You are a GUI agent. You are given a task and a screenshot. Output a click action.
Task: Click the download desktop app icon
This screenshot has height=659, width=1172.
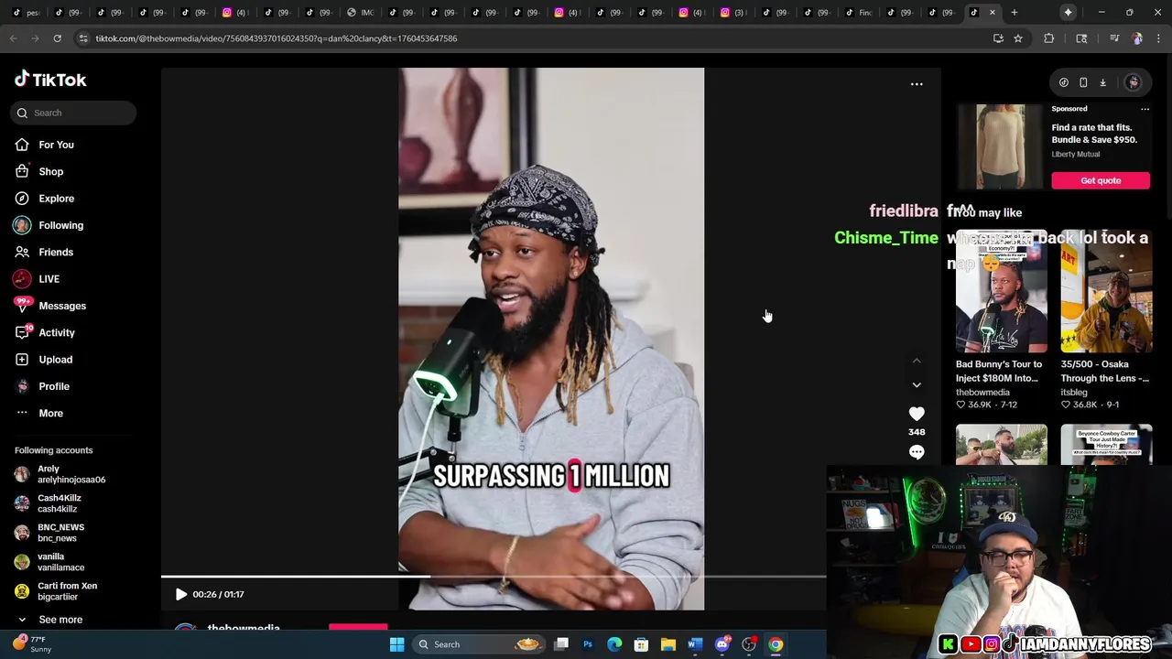click(1103, 82)
